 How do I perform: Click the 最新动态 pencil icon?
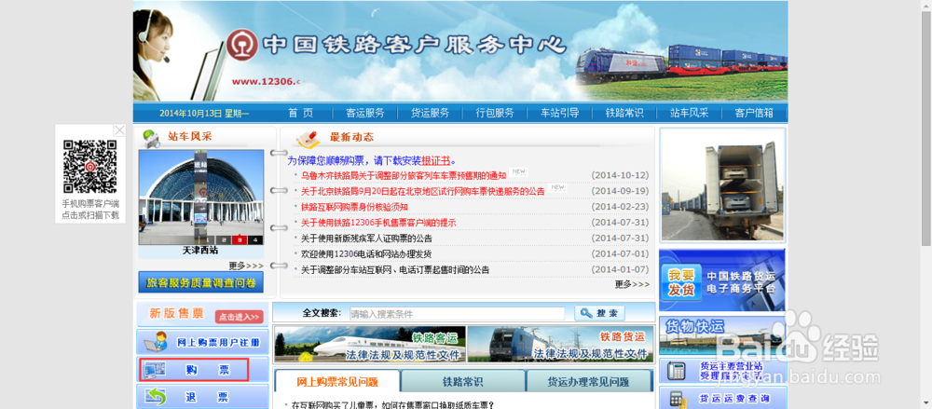(308, 139)
